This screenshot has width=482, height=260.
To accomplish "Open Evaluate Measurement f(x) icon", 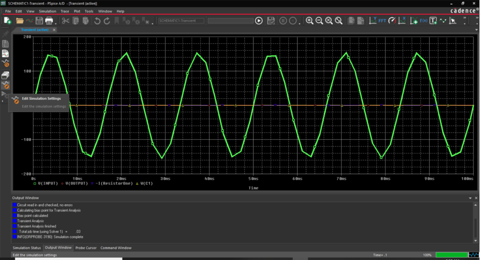I will pyautogui.click(x=424, y=21).
